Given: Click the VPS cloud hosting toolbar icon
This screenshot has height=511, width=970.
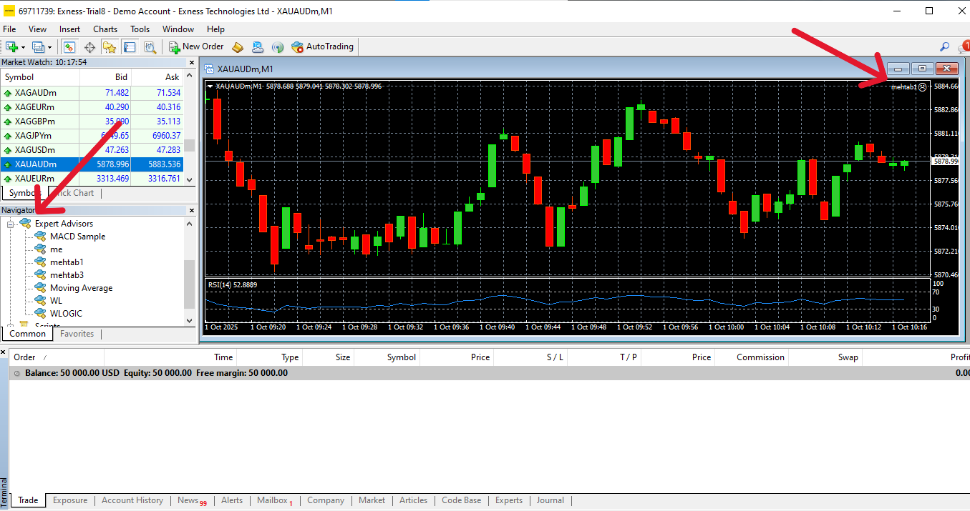Looking at the screenshot, I should (258, 47).
